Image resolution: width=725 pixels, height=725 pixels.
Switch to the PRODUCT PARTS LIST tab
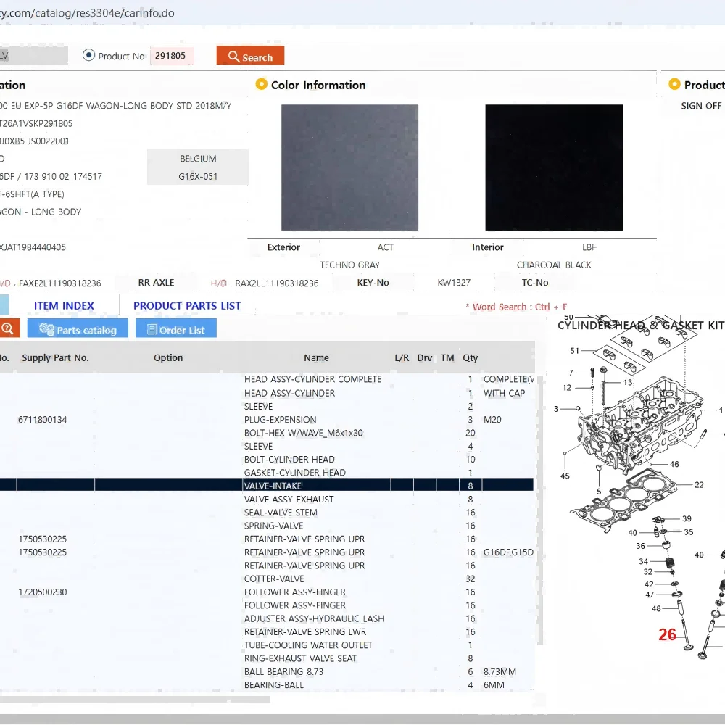click(x=187, y=306)
